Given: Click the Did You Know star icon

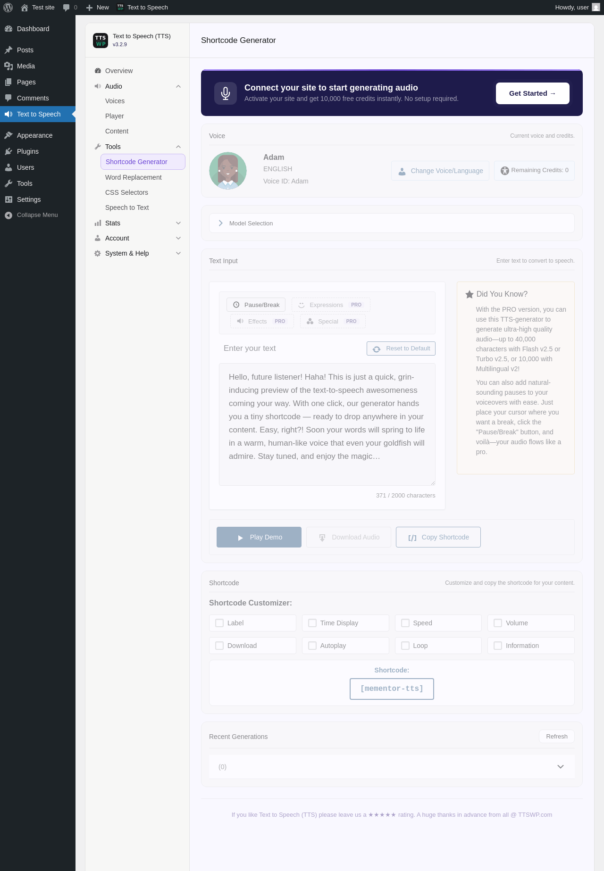Looking at the screenshot, I should click(470, 294).
